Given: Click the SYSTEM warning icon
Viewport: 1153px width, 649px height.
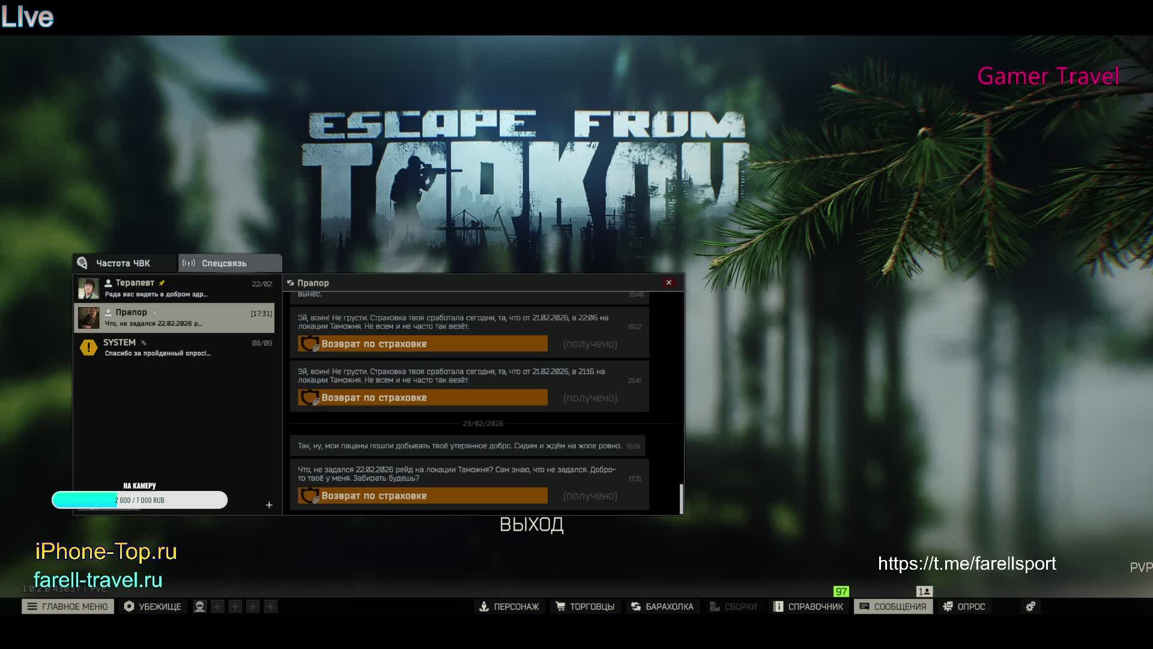Looking at the screenshot, I should tap(88, 347).
